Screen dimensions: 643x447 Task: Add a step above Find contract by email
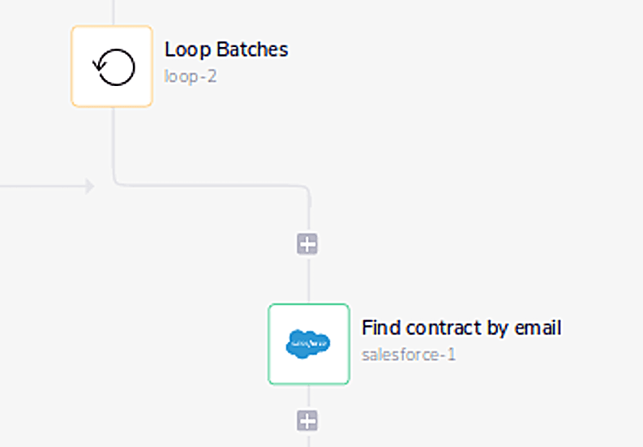pos(307,244)
